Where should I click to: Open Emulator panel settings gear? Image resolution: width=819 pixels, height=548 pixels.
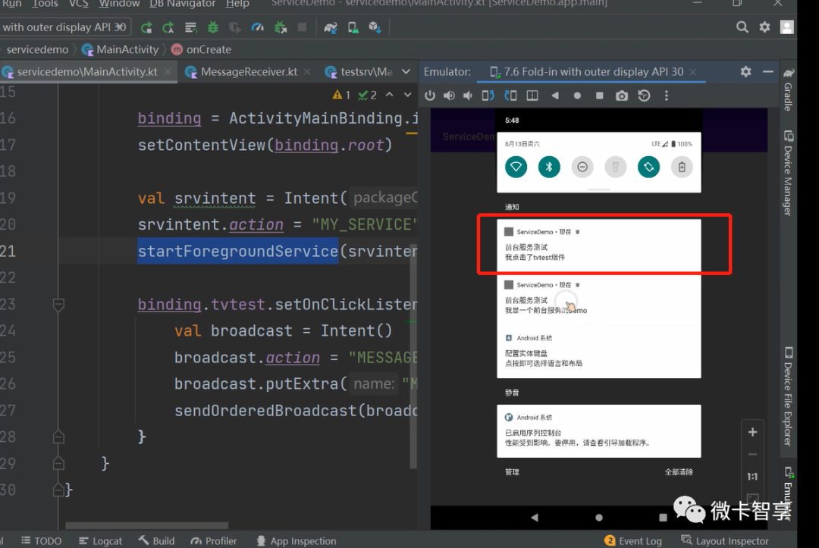pyautogui.click(x=746, y=71)
